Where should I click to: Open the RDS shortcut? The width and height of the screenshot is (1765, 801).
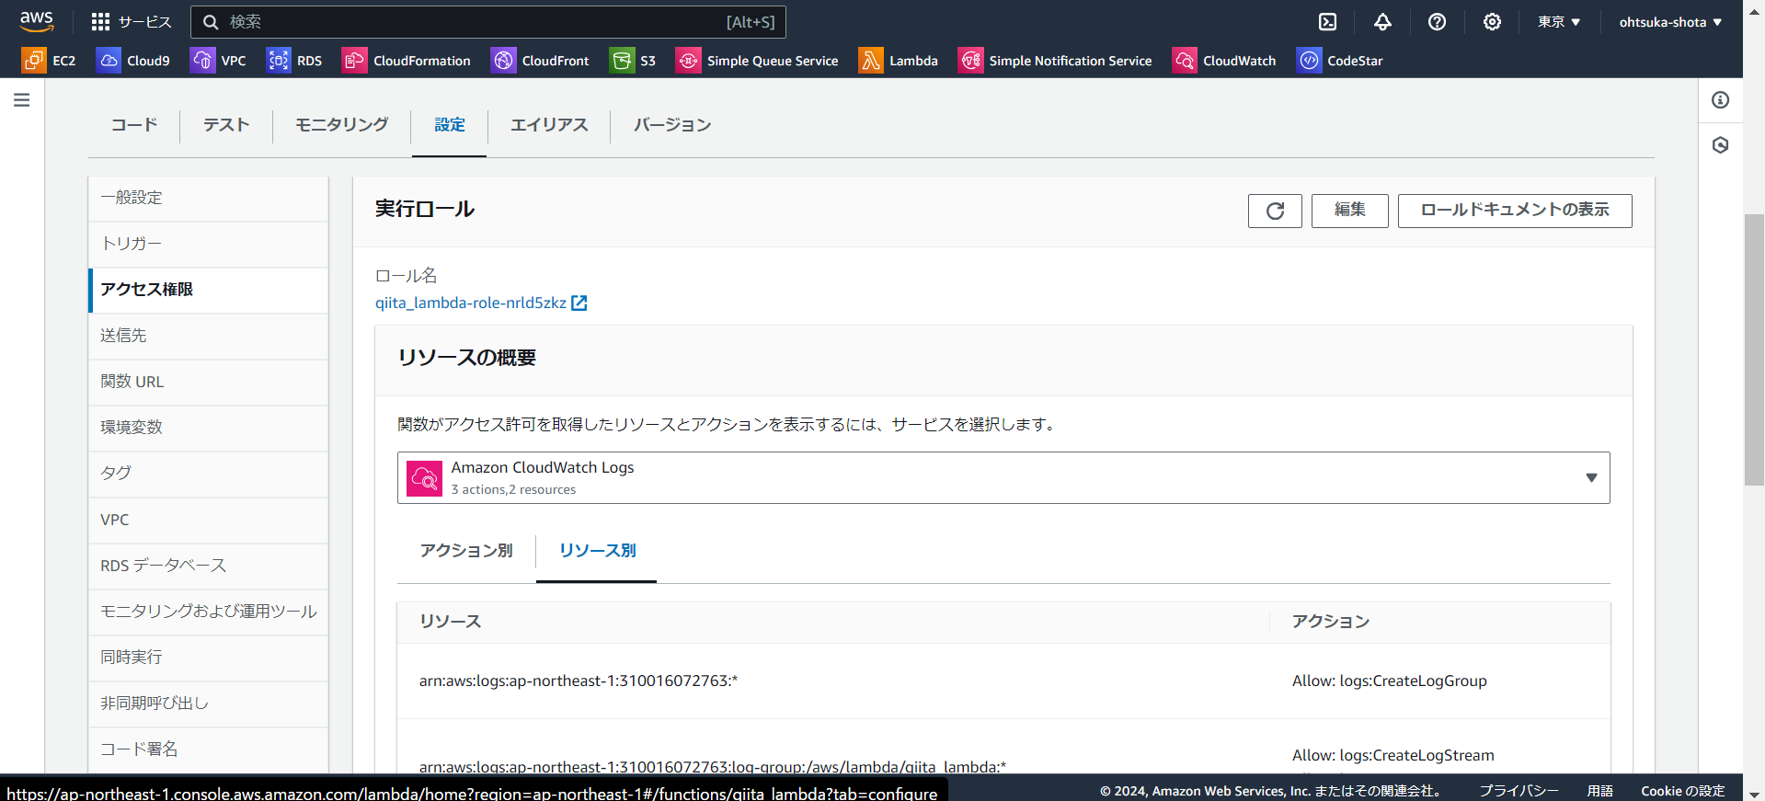click(294, 61)
